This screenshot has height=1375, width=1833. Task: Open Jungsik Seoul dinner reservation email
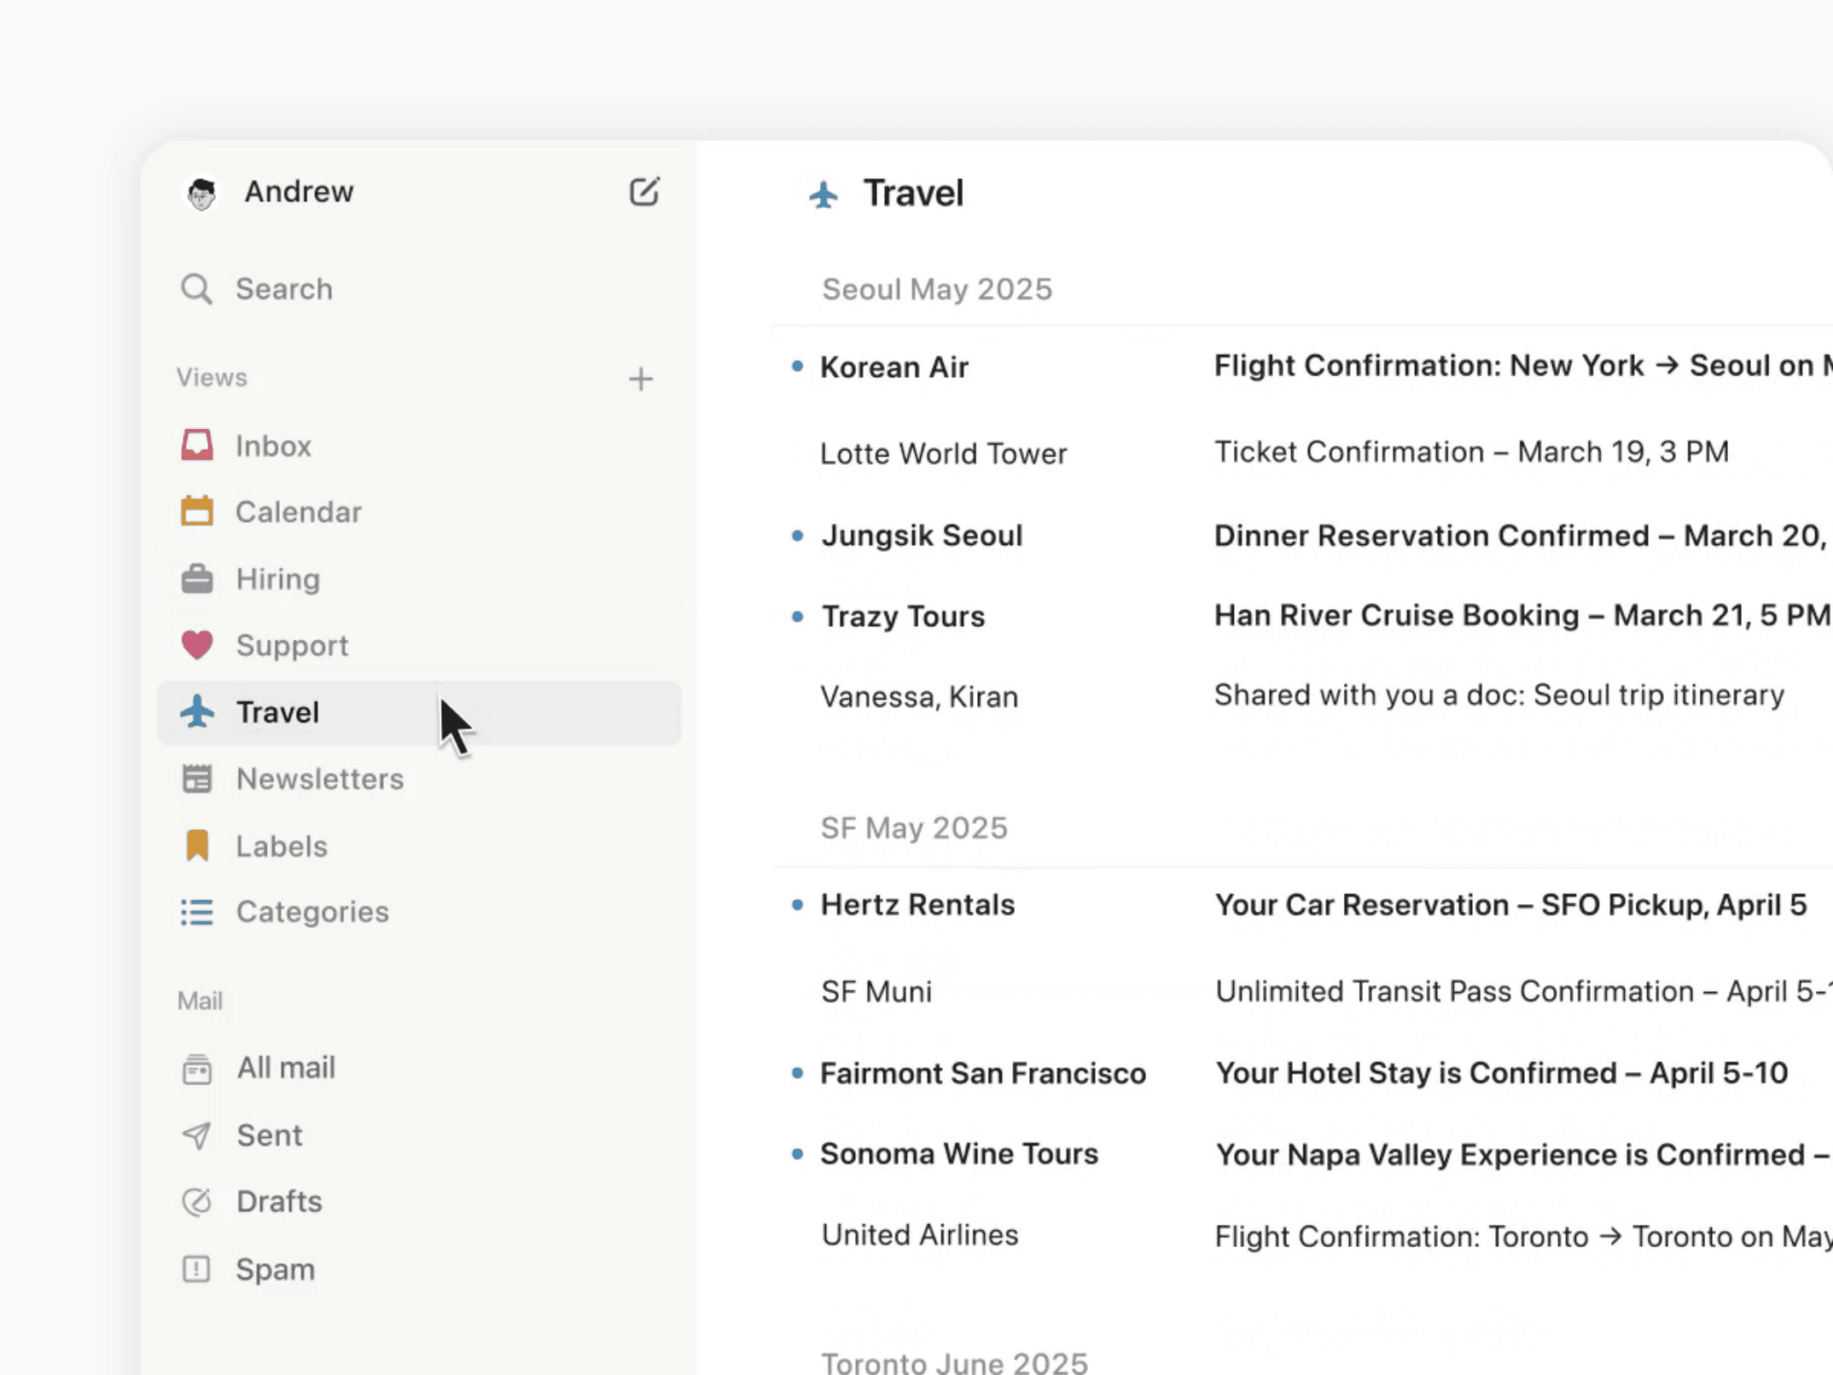[x=1301, y=536]
